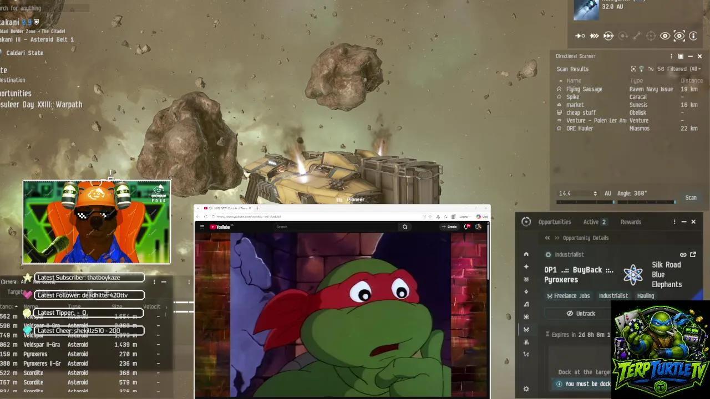Click the YouTube logo in the browser

[x=220, y=227]
